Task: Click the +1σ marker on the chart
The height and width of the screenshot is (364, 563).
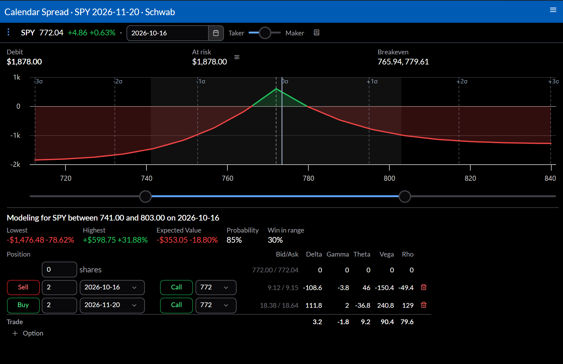Action: click(x=372, y=82)
